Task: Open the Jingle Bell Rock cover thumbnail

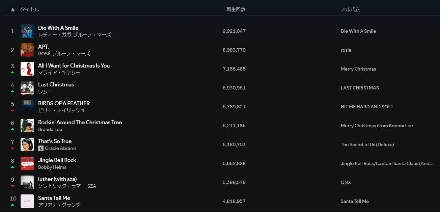Action: pos(27,163)
